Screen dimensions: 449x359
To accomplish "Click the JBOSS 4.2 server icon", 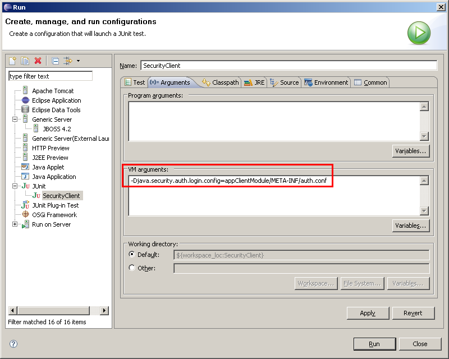I will (x=36, y=128).
